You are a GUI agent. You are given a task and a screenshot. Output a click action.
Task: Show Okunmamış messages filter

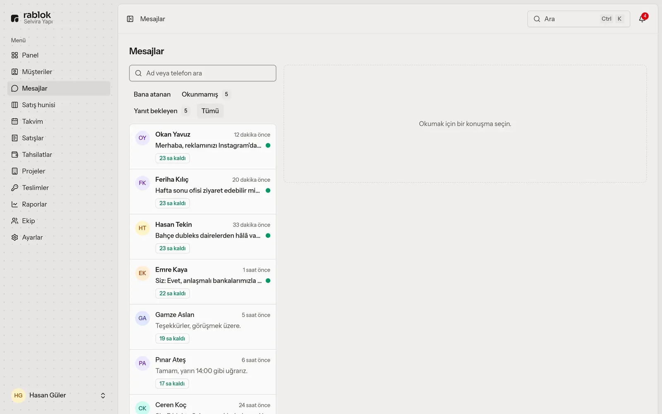206,94
